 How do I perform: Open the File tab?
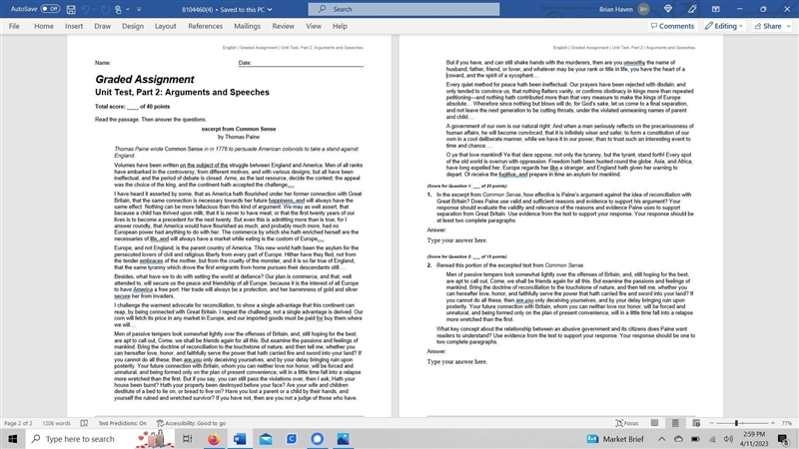point(14,26)
